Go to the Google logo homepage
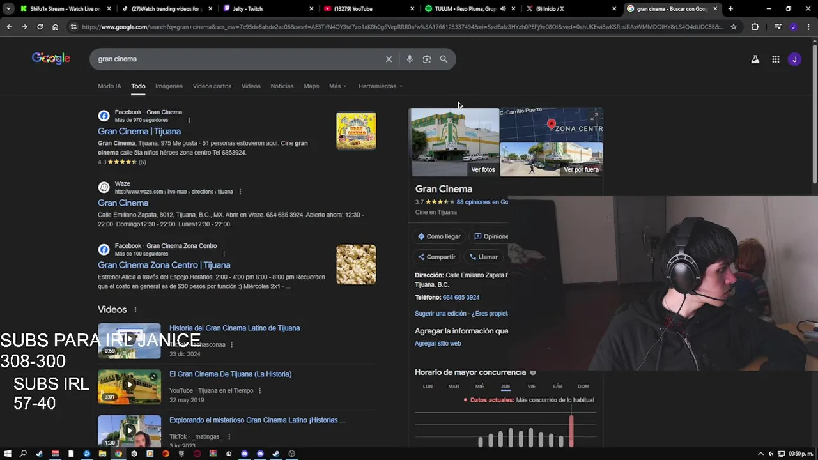 [51, 59]
